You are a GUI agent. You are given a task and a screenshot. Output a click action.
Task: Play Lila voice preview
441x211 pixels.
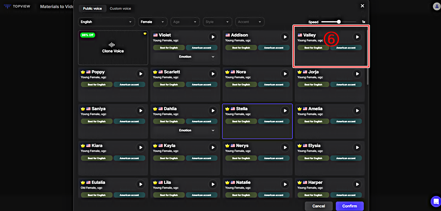[x=213, y=184]
